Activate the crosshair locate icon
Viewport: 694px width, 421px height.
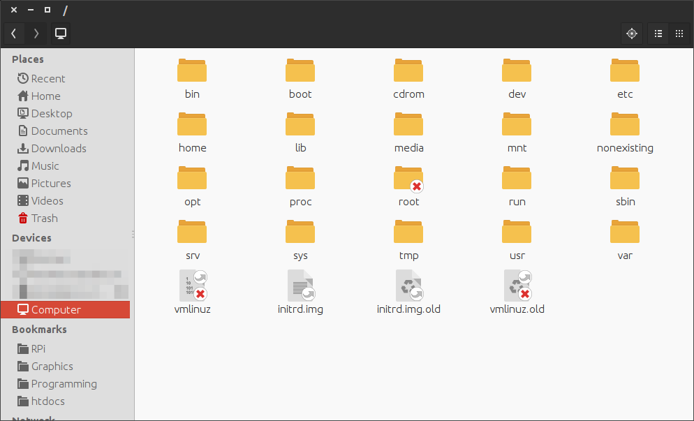631,33
